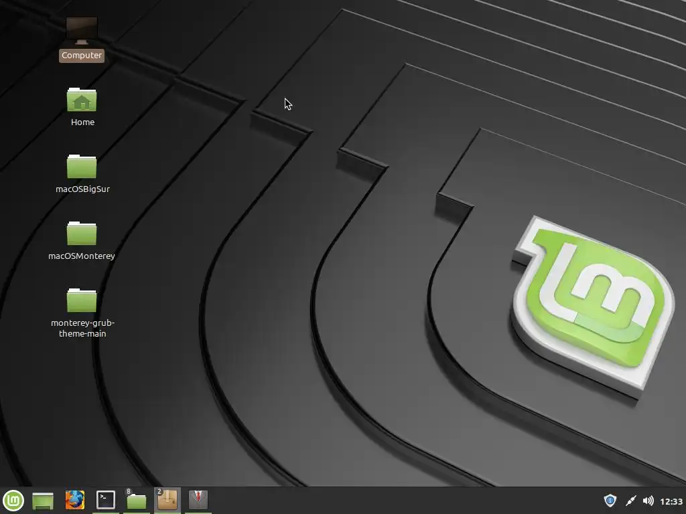Select the monterey-grub-theme-main folder icon
686x514 pixels.
(x=82, y=301)
